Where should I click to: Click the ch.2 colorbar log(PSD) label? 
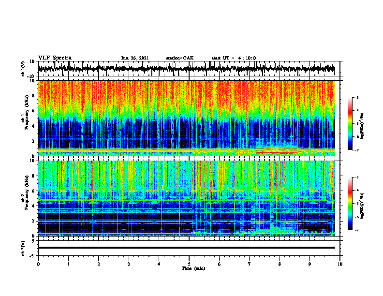coord(362,205)
